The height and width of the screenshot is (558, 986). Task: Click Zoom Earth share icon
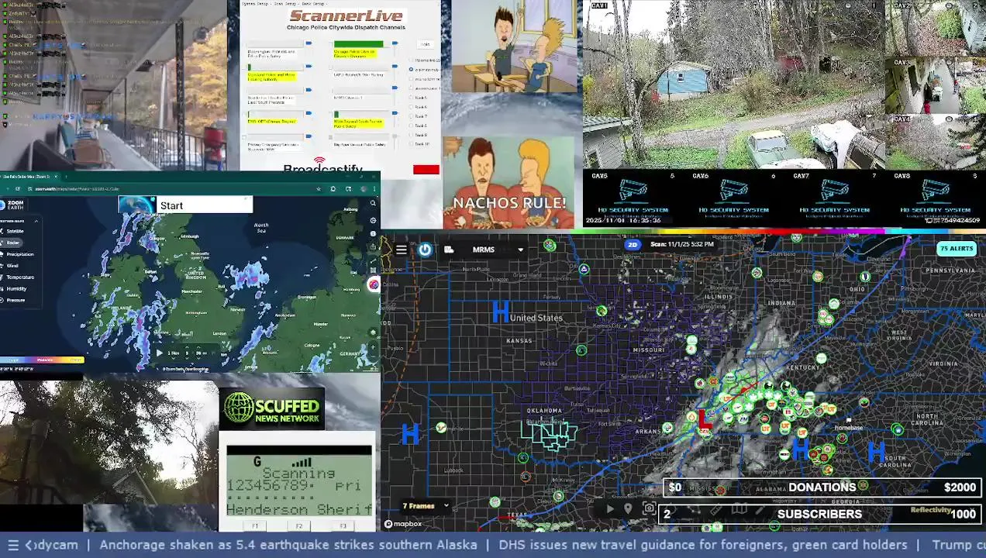coord(373,246)
